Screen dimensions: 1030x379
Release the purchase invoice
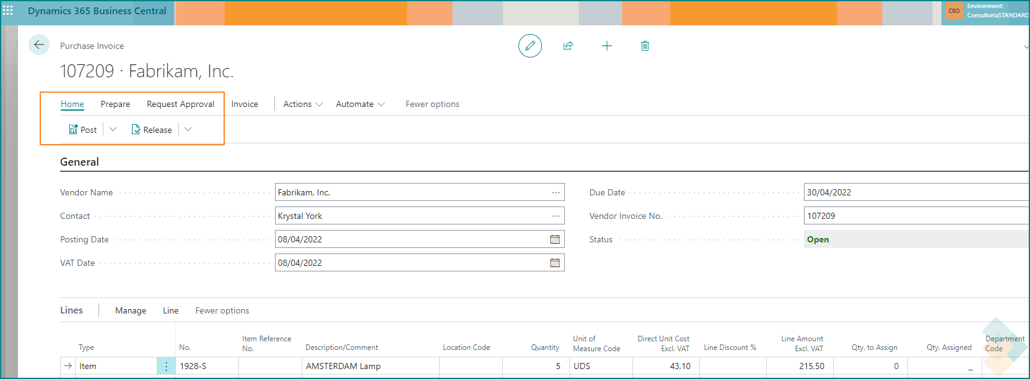[152, 130]
